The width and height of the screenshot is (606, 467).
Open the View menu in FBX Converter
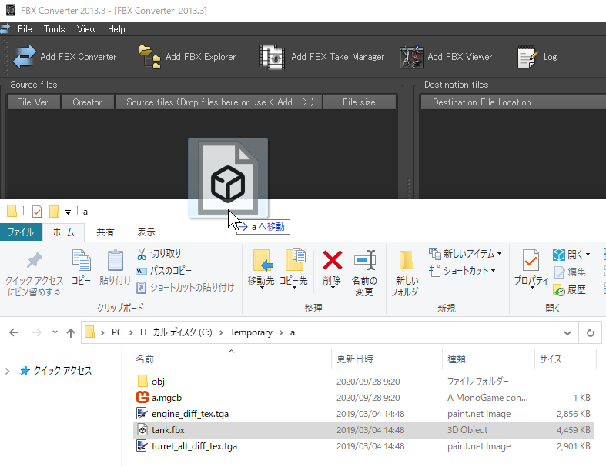86,29
